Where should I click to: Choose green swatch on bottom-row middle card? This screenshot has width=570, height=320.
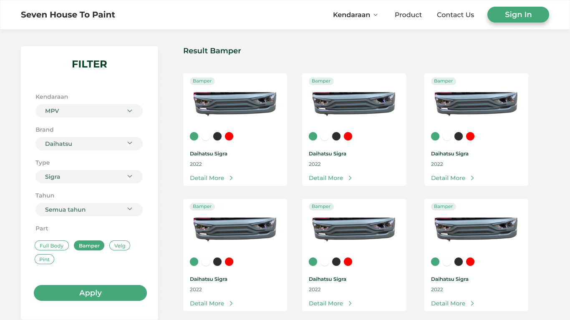click(313, 262)
